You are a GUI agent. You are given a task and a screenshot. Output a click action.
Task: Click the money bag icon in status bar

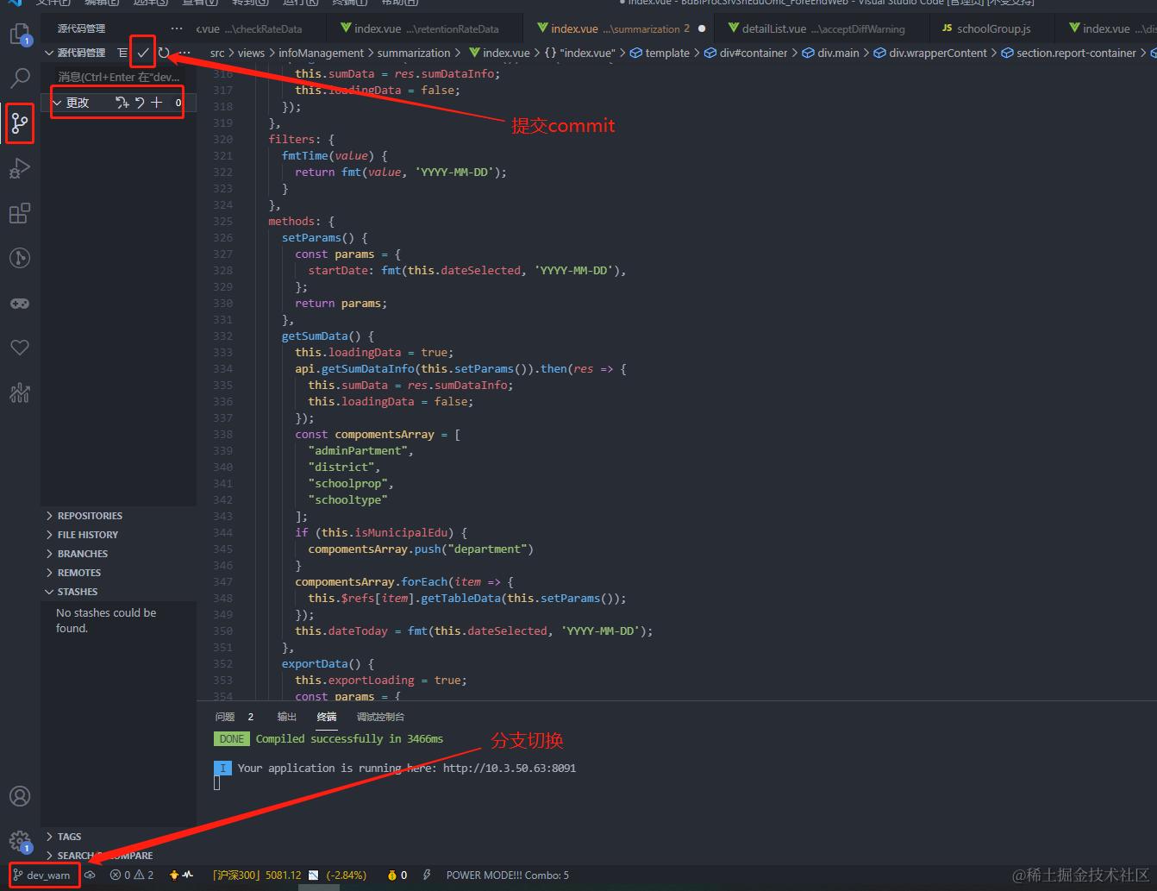point(392,875)
